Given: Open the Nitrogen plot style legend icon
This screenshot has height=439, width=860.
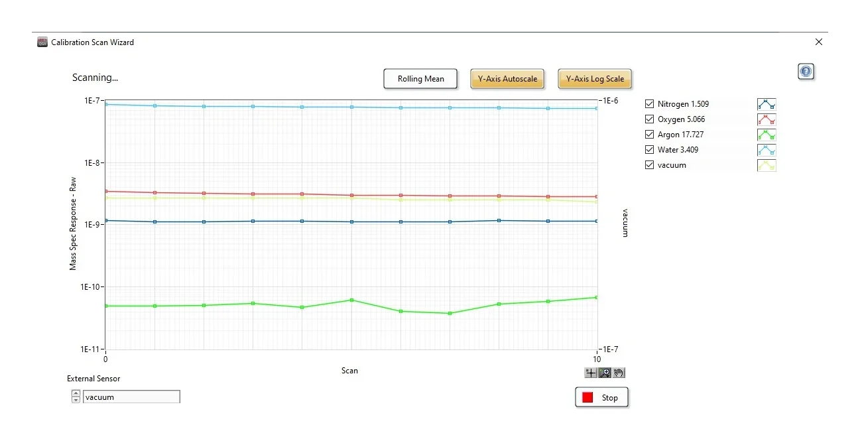Looking at the screenshot, I should click(767, 104).
